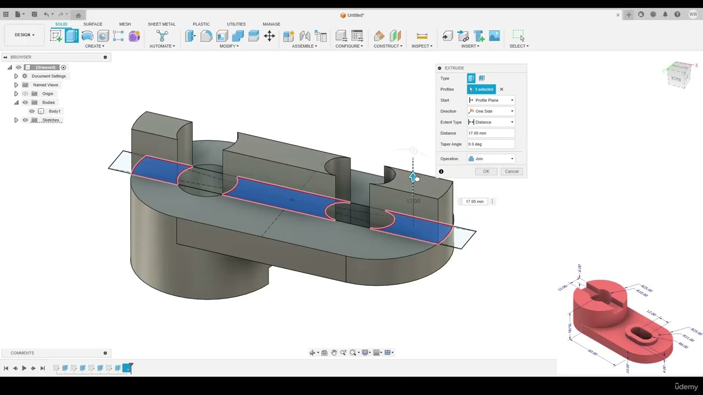Expand the Origin node
This screenshot has width=703, height=395.
[16, 94]
